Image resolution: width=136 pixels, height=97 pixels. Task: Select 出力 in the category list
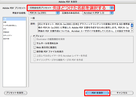tap(14, 29)
